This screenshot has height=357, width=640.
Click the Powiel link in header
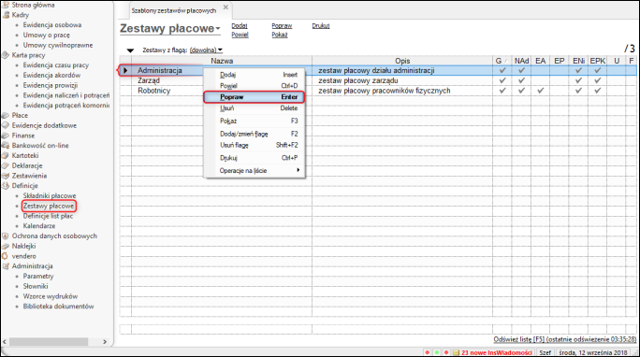[240, 35]
